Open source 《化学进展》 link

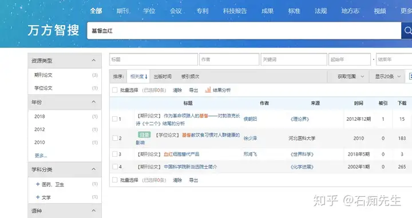coord(302,167)
